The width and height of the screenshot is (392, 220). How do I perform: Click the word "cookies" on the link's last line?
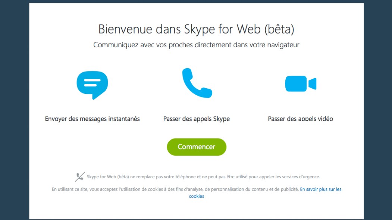[x=196, y=197]
